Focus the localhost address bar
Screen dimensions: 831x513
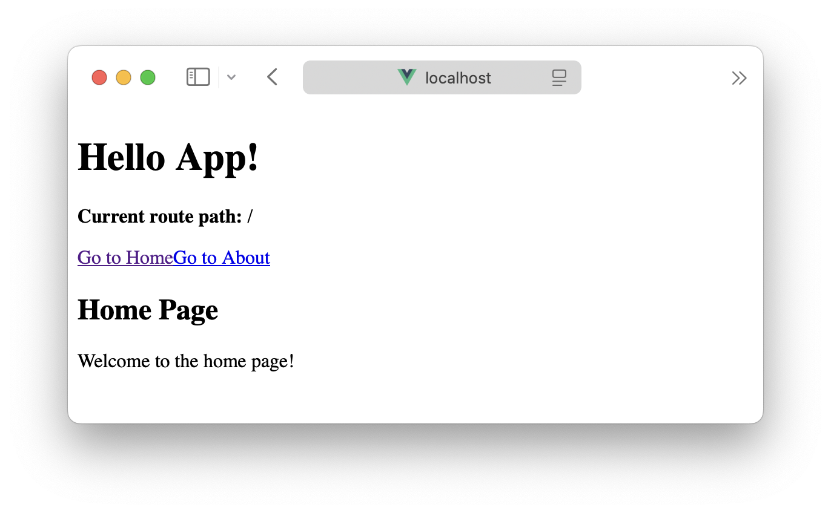(458, 78)
